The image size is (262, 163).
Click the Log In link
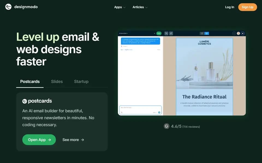tap(230, 7)
